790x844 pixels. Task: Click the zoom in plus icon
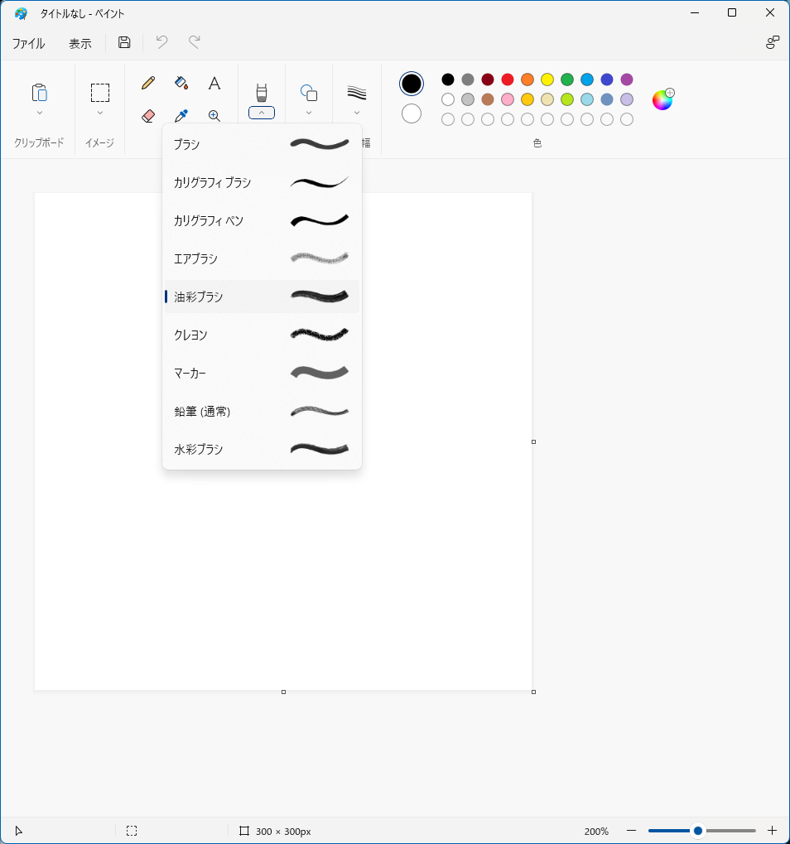coord(773,831)
